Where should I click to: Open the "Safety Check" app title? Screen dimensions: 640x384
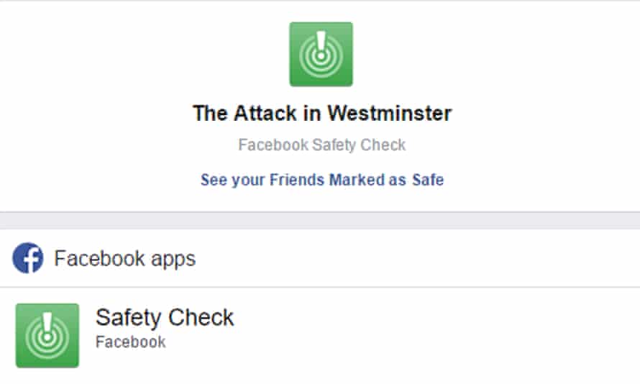tap(165, 317)
